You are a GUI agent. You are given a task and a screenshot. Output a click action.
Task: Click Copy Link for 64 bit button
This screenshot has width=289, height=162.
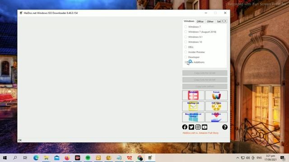pos(205,80)
